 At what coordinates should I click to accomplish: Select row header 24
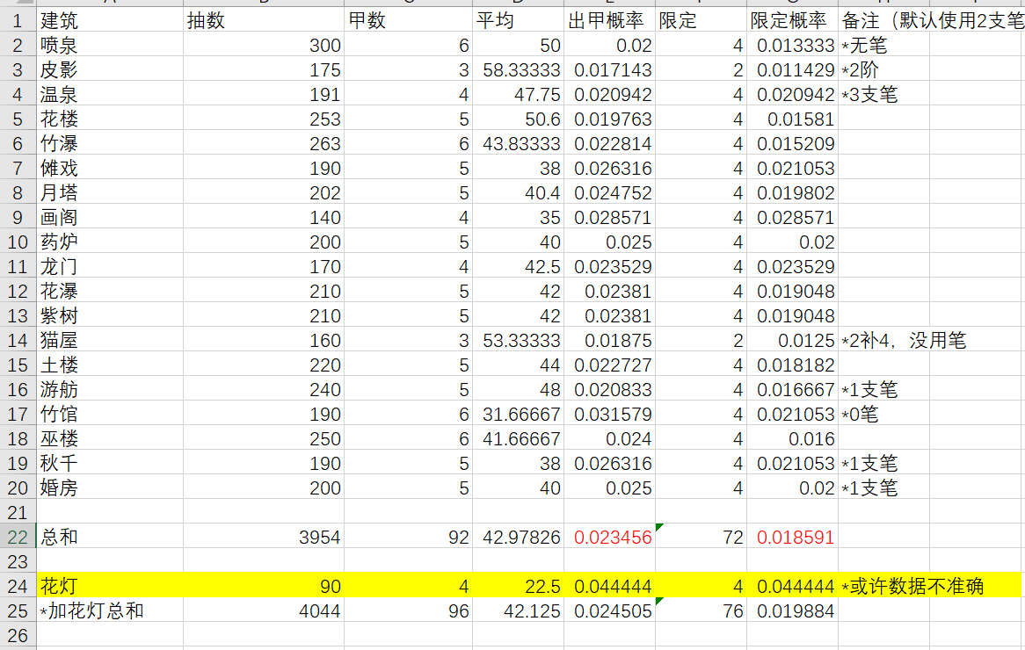18,586
